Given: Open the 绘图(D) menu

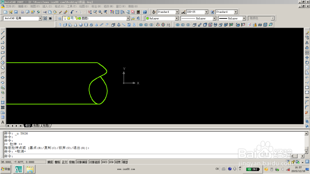Looking at the screenshot, I should 84,6.
